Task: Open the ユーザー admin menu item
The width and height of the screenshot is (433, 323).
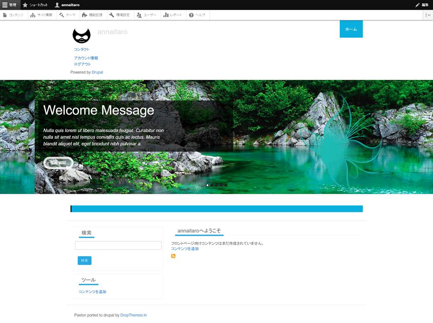Action: pos(147,15)
